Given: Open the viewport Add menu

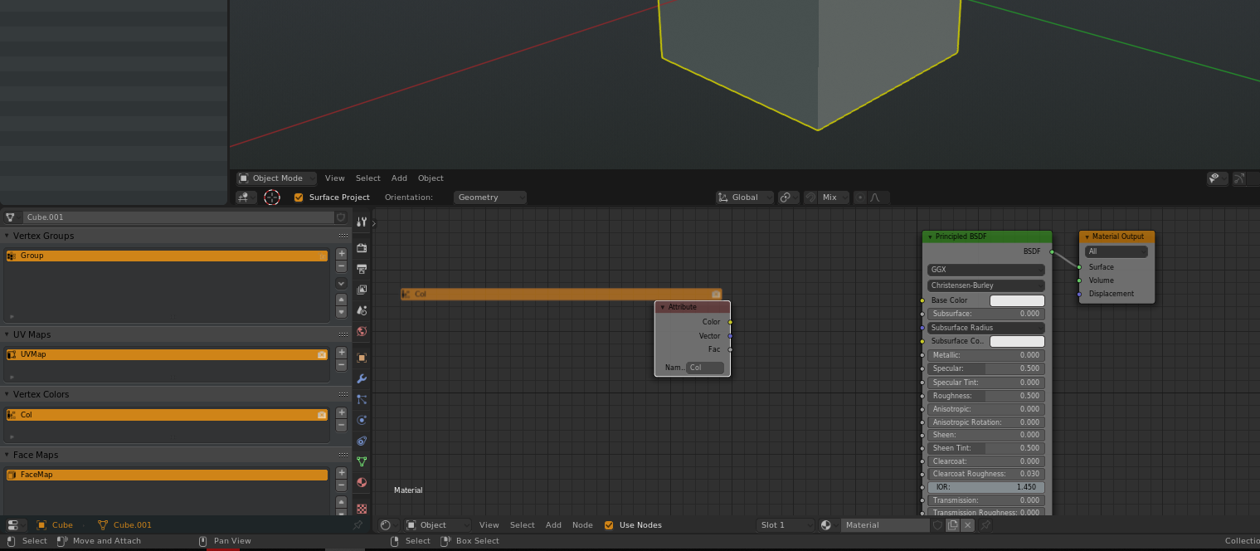Looking at the screenshot, I should tap(399, 178).
